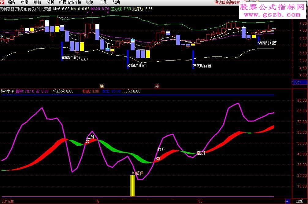
Task: Click the MA10: 6.92 indicator value
Action: 80,9
